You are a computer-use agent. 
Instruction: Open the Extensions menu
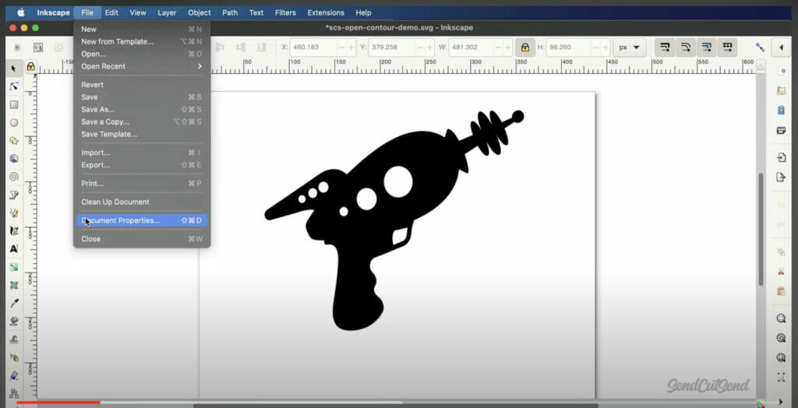(326, 12)
